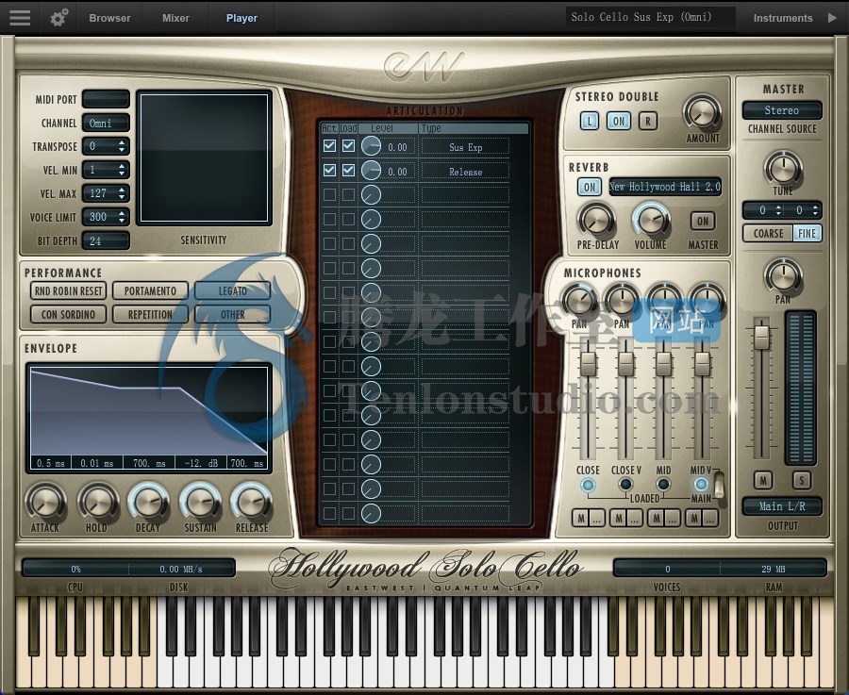The height and width of the screenshot is (695, 849).
Task: Click the Rnd Robin Reset button
Action: 68,290
